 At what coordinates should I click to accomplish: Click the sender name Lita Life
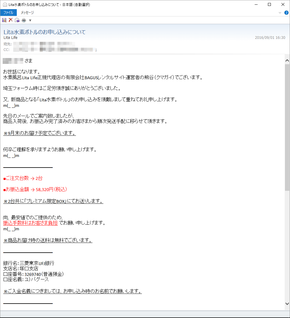[10, 37]
